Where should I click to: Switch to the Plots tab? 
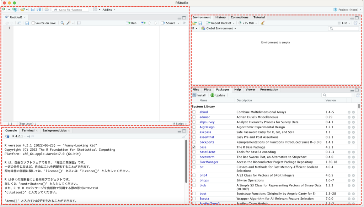tap(207, 90)
